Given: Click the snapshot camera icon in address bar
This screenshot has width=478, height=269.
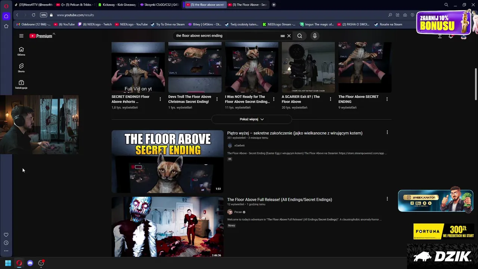Looking at the screenshot, I should coord(405,15).
